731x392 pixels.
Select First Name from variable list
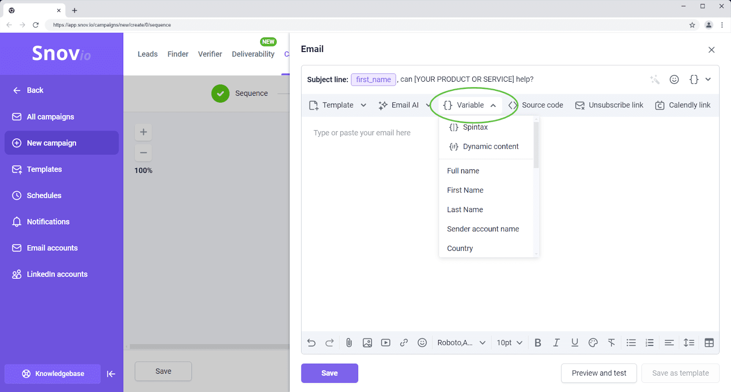(465, 190)
